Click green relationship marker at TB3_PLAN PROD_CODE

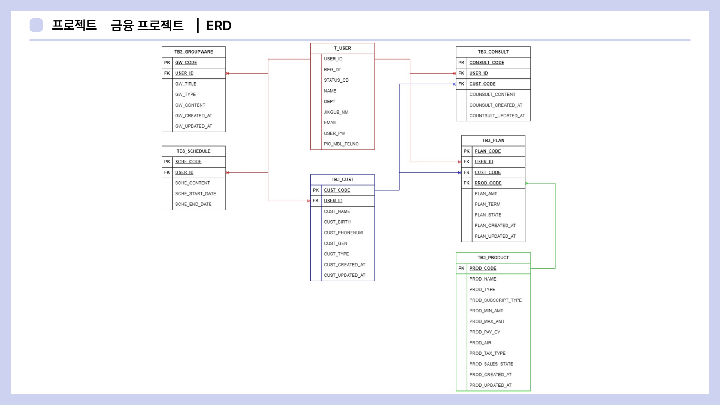point(527,183)
